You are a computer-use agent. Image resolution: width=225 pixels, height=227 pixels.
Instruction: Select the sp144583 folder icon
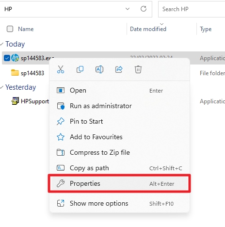coord(15,73)
